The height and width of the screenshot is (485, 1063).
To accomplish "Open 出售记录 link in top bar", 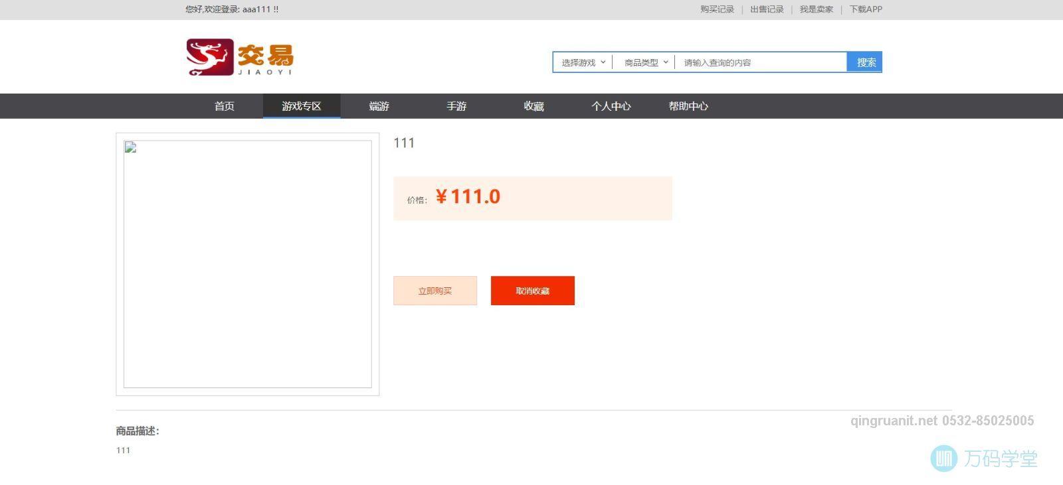I will (x=767, y=9).
